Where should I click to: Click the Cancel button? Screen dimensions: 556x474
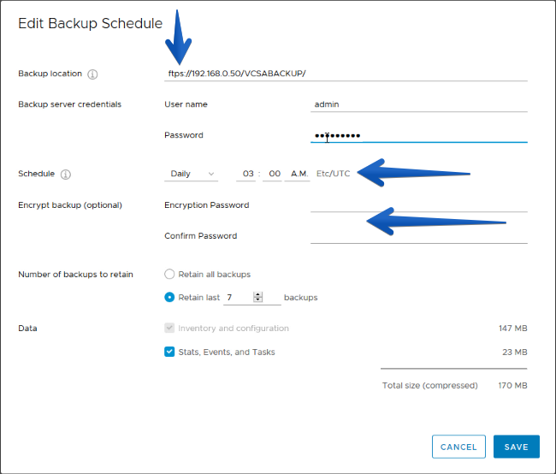point(458,447)
